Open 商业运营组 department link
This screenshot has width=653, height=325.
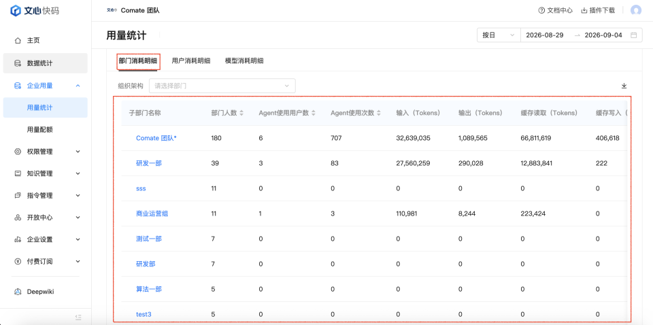(x=152, y=213)
